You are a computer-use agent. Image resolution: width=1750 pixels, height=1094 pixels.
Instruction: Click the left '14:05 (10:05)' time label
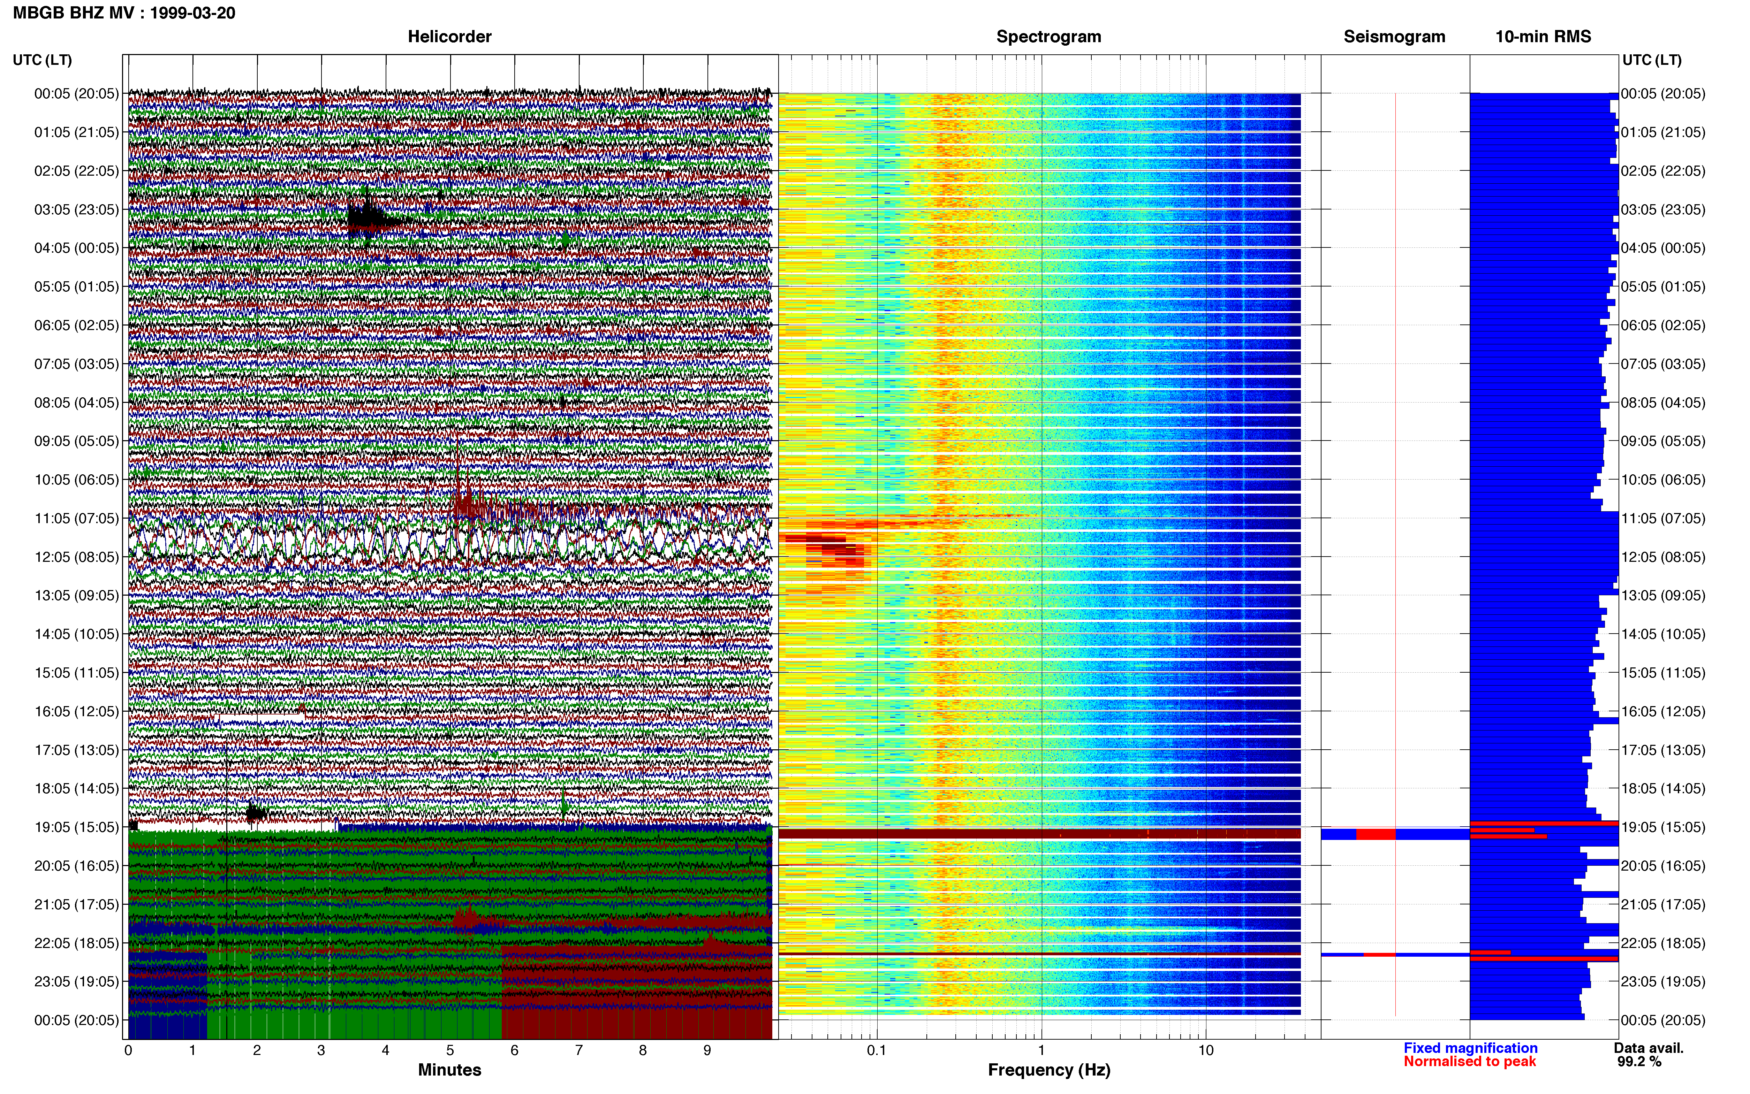click(x=77, y=635)
